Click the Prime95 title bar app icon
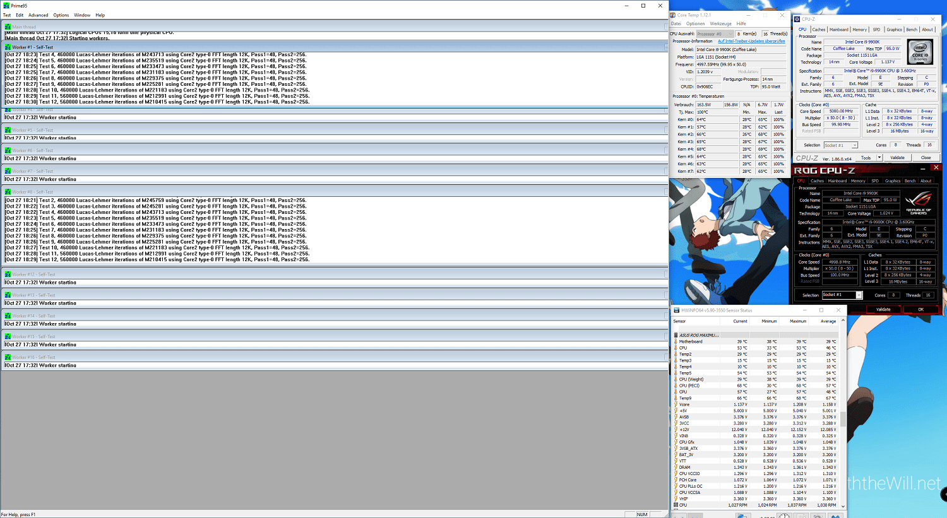Screen dimensions: 947x518 [6, 6]
